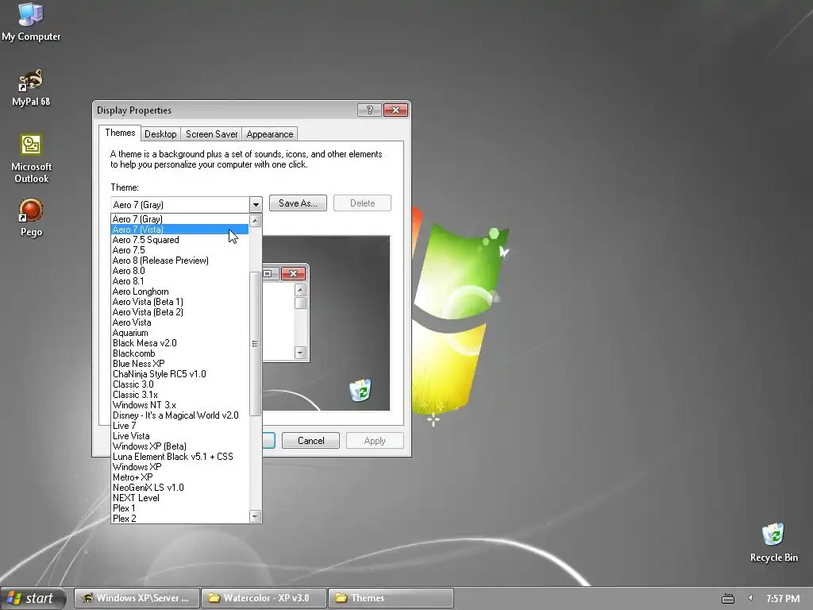Pick Metro+ XP theme
This screenshot has height=610, width=813.
coord(180,477)
